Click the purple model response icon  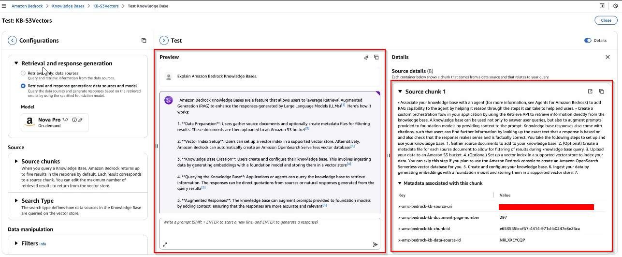click(x=169, y=100)
